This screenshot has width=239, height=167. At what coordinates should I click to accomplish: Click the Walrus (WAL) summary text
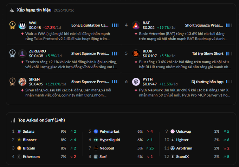pyautogui.click(x=67, y=36)
